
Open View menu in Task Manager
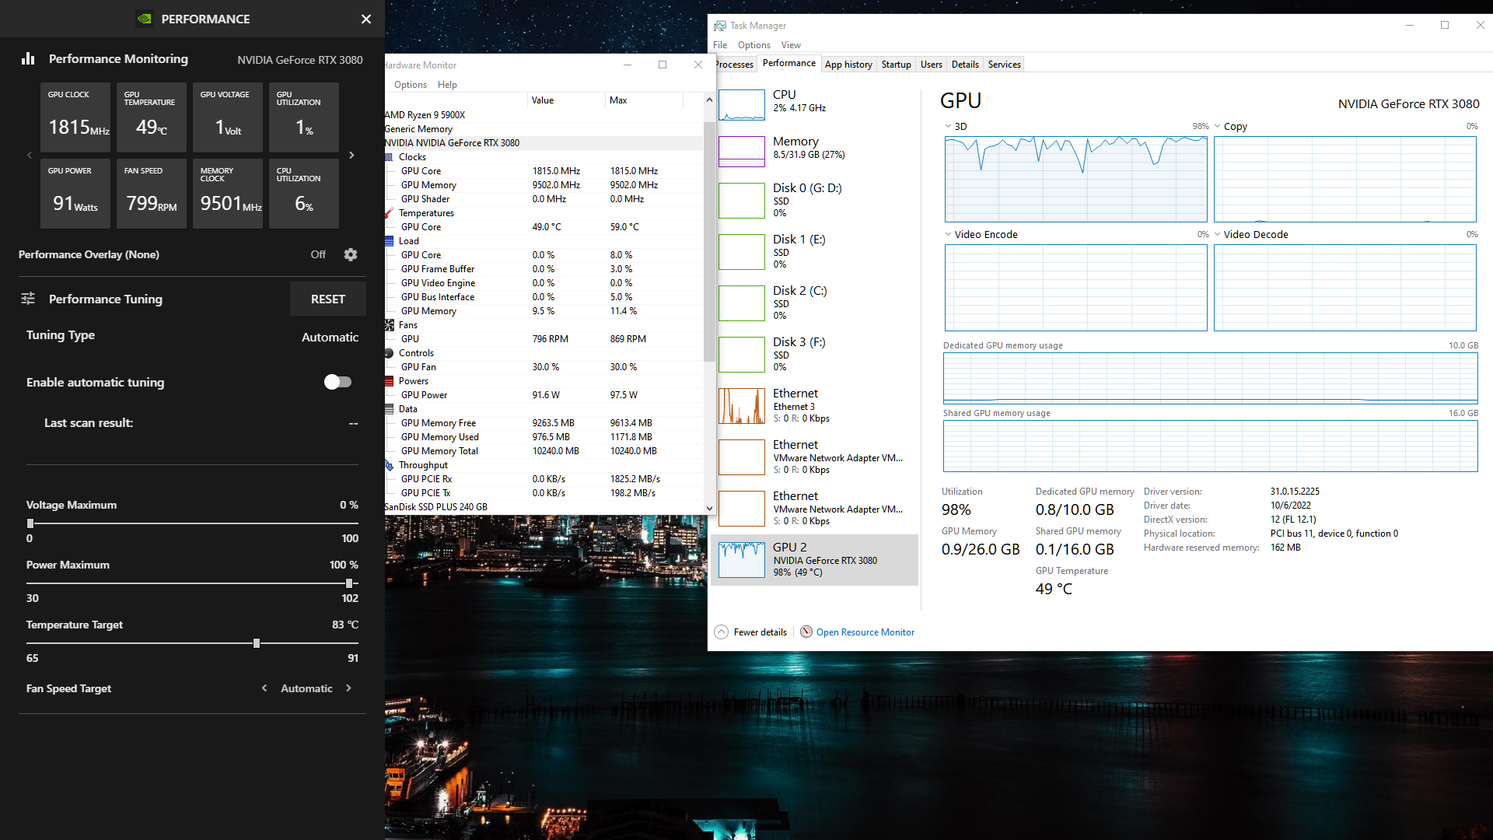[791, 45]
